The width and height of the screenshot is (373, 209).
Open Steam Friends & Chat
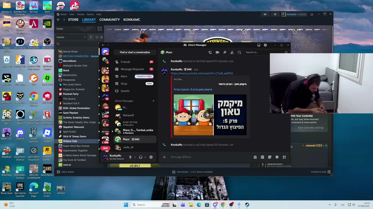(x=321, y=172)
